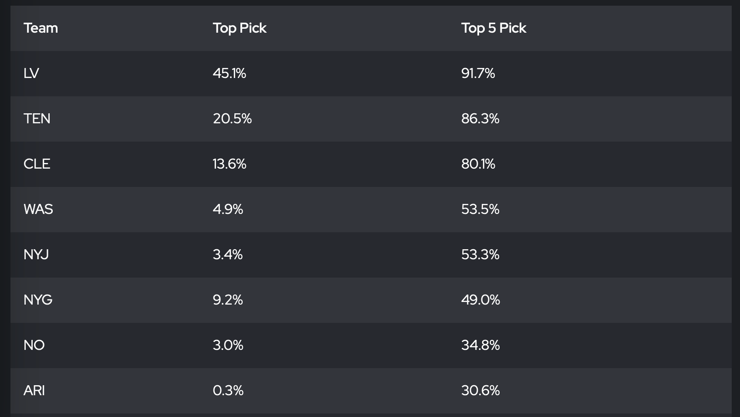Click the CLE team name
Screen dimensions: 740x417
[x=37, y=164]
